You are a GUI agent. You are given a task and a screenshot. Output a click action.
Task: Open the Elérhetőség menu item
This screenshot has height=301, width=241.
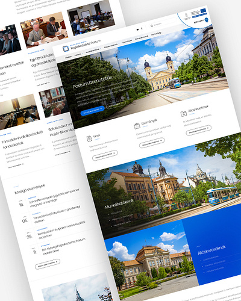pos(156,34)
